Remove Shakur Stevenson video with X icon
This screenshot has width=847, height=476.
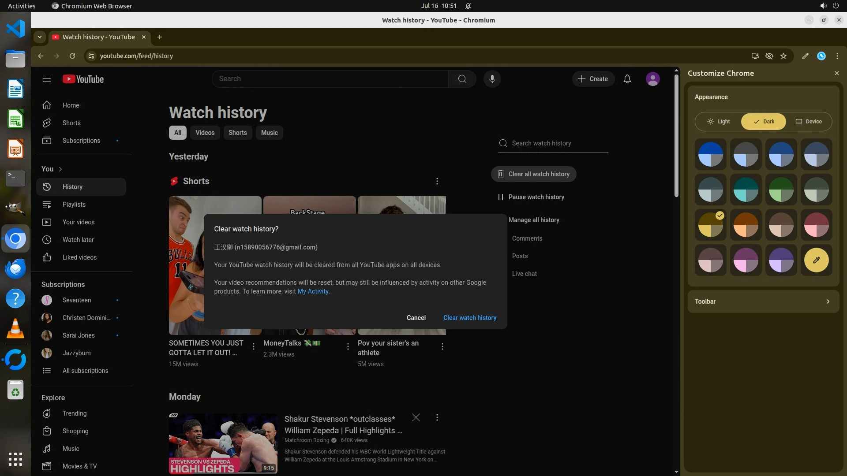pos(416,417)
